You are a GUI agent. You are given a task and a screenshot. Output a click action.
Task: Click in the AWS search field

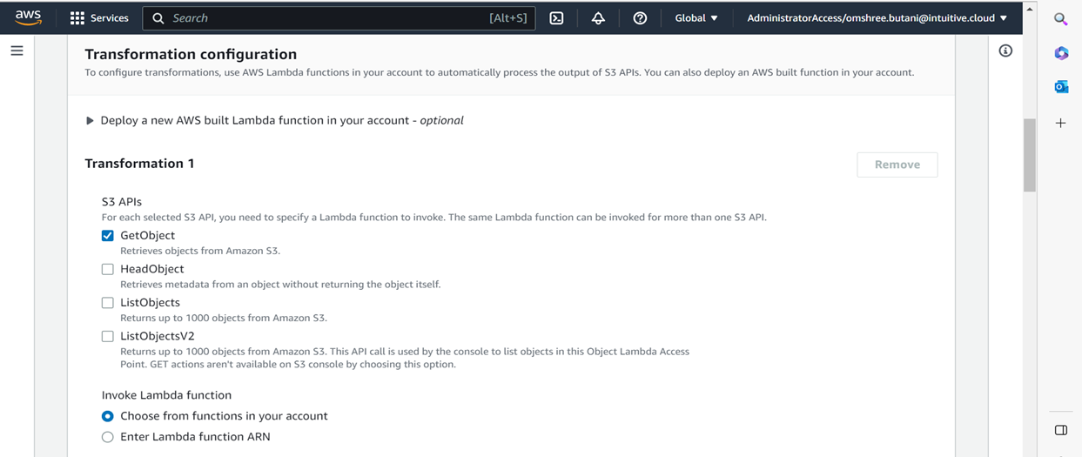[x=331, y=18]
